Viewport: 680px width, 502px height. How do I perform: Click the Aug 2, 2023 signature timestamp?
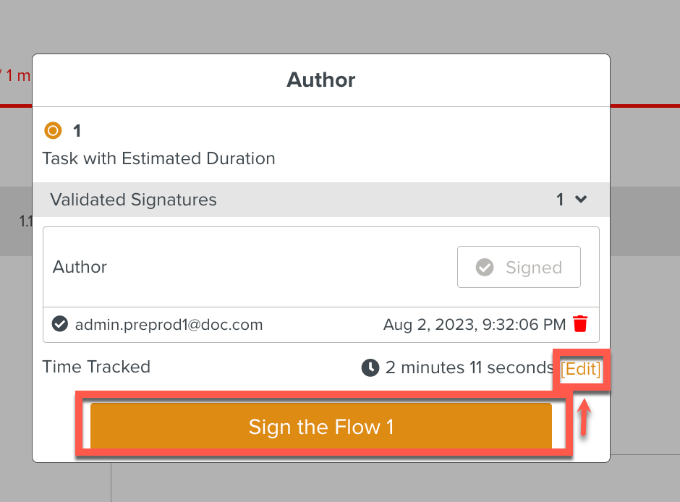tap(475, 325)
